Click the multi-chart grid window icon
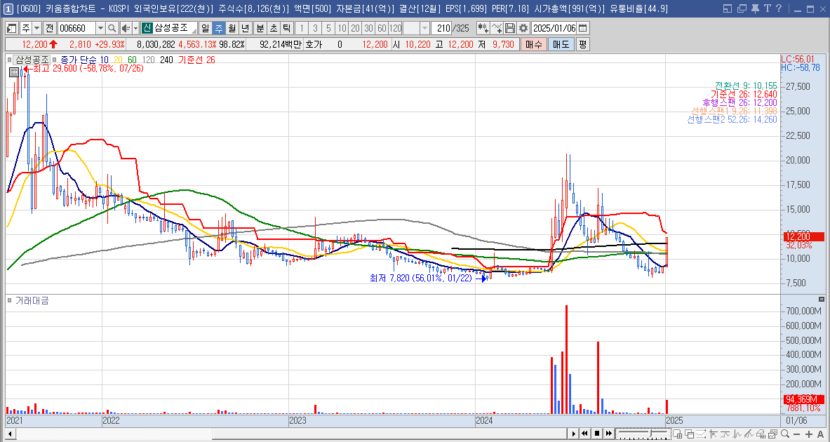The image size is (830, 442). coord(678,434)
